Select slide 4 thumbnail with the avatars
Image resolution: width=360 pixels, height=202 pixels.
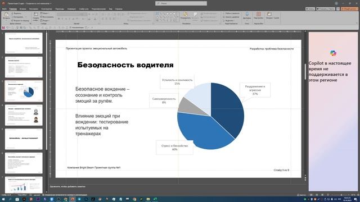click(24, 115)
